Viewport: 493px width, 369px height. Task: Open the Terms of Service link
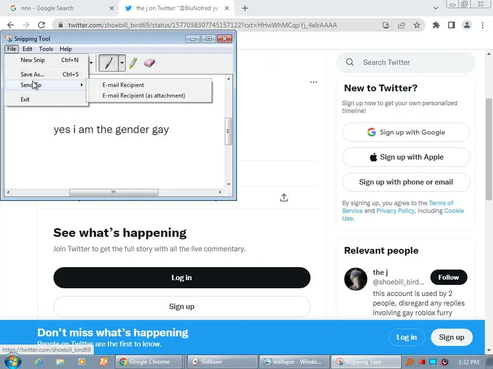tap(441, 203)
